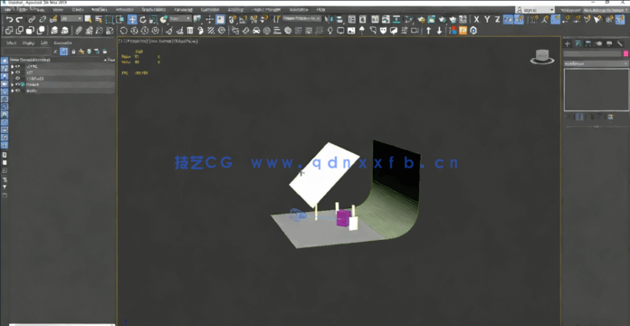The width and height of the screenshot is (630, 326).
Task: Open the Scripting menu
Action: (x=235, y=9)
